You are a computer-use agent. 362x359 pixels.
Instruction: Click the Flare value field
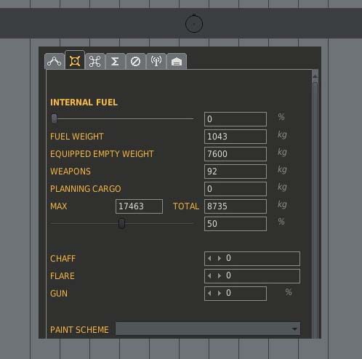[252, 276]
